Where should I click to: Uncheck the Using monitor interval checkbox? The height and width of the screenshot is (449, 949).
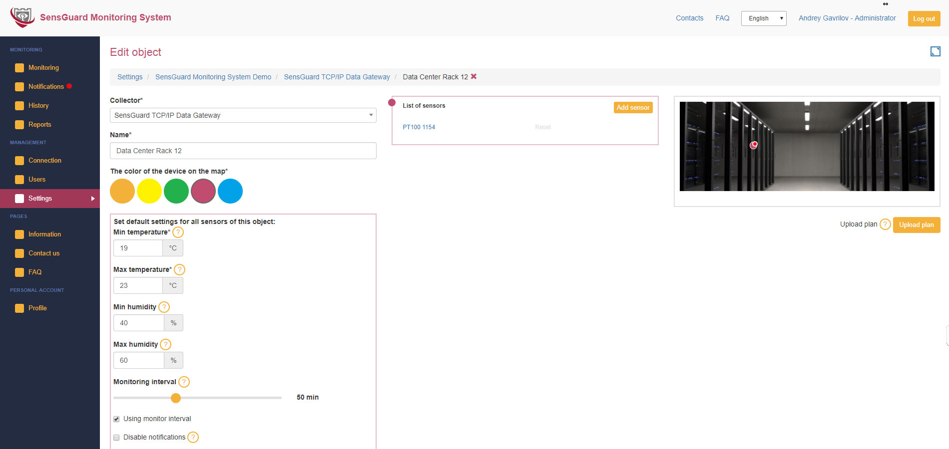coord(116,419)
